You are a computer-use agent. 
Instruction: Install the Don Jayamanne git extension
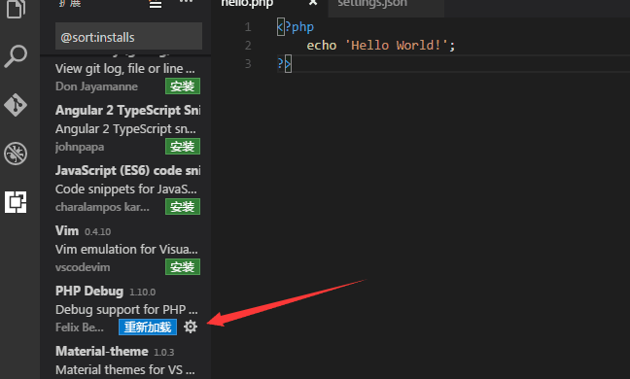(183, 86)
